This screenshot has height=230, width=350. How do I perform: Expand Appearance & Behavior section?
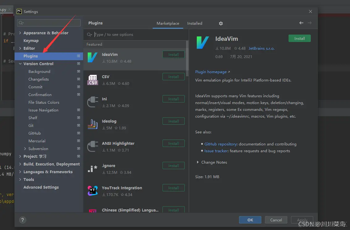point(20,33)
